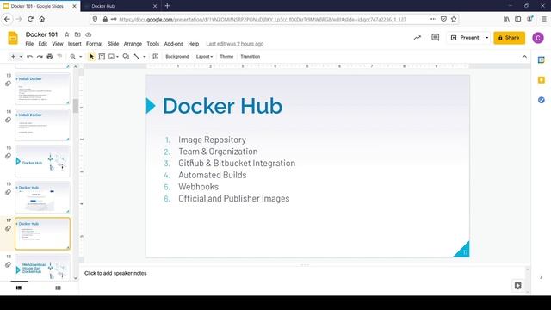This screenshot has height=310, width=551.
Task: Switch to filmstrip view
Action: 19,288
